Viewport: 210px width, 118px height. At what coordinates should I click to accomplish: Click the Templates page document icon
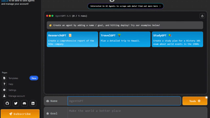[x=4, y=78]
